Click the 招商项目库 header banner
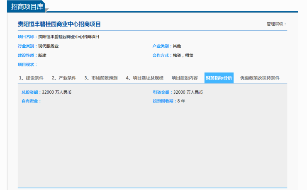Viewport: 307px width, 190px height. click(27, 7)
